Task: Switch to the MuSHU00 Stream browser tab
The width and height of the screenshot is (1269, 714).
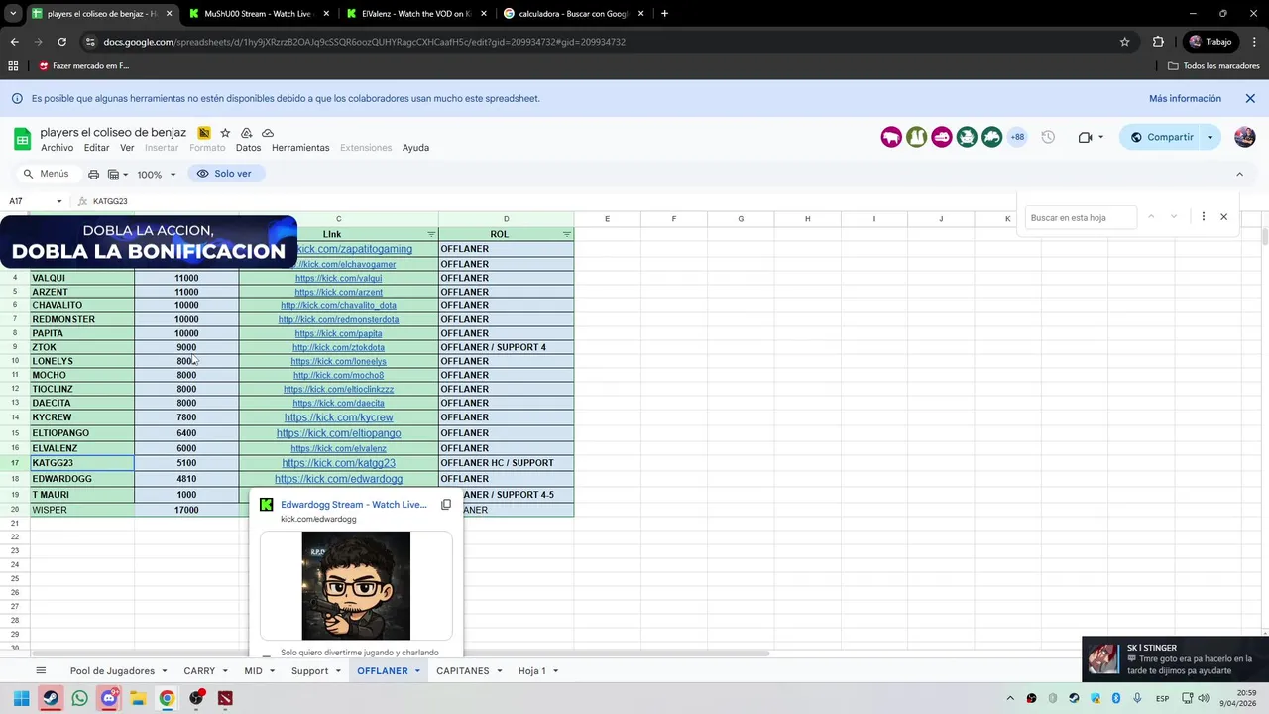Action: [x=256, y=14]
